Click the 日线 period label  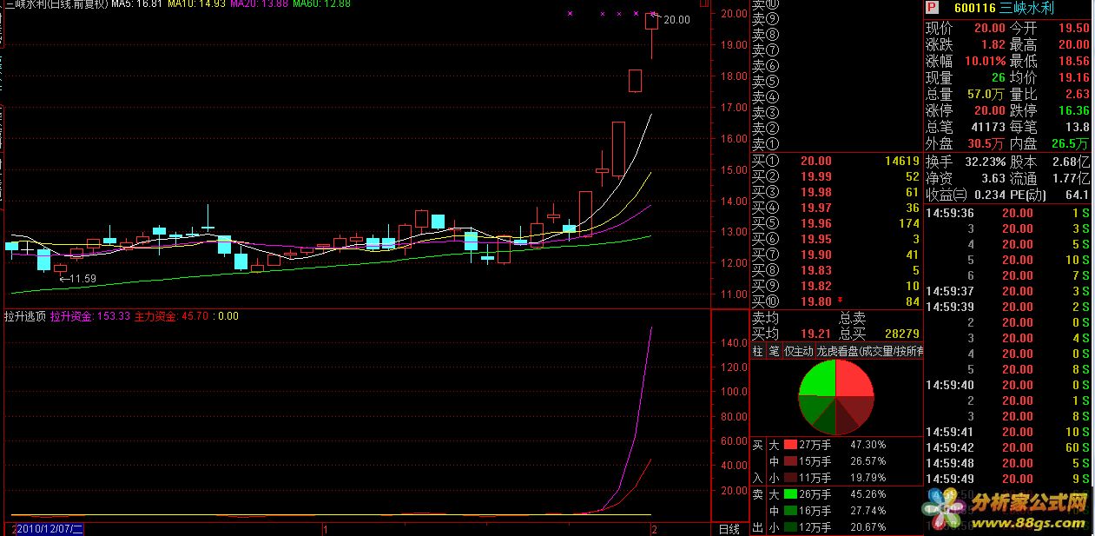coord(729,528)
